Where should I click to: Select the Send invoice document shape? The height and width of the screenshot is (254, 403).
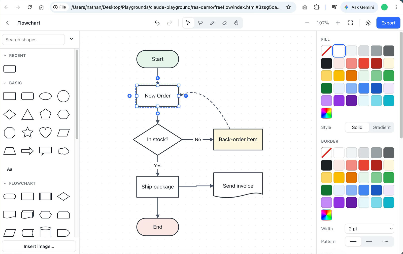click(238, 185)
